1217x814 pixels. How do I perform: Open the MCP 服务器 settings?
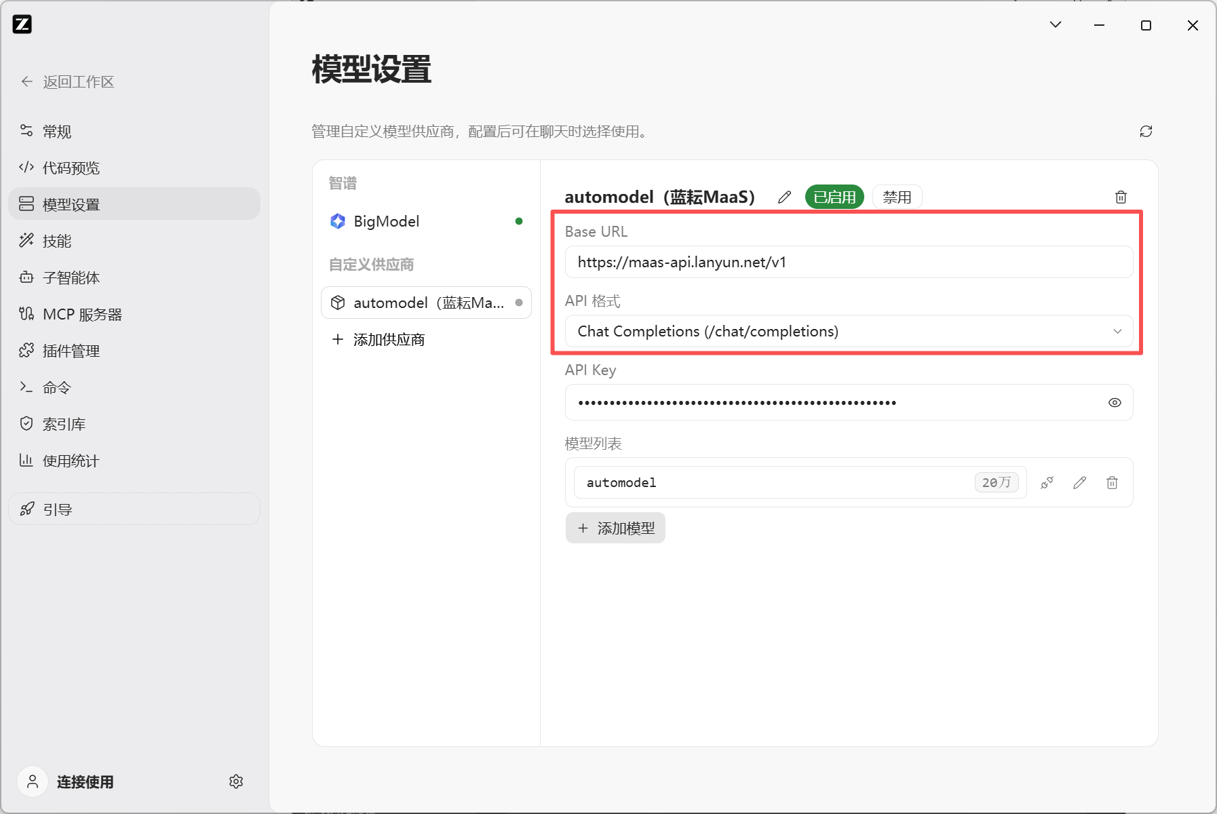134,314
